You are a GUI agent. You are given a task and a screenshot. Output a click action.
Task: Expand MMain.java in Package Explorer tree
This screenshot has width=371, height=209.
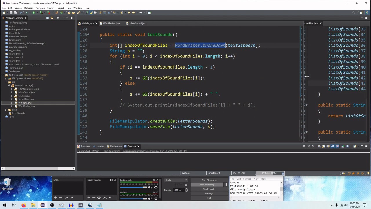(x=12, y=96)
